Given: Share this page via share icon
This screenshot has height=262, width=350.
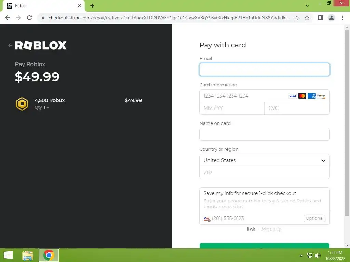Looking at the screenshot, I should (x=296, y=18).
